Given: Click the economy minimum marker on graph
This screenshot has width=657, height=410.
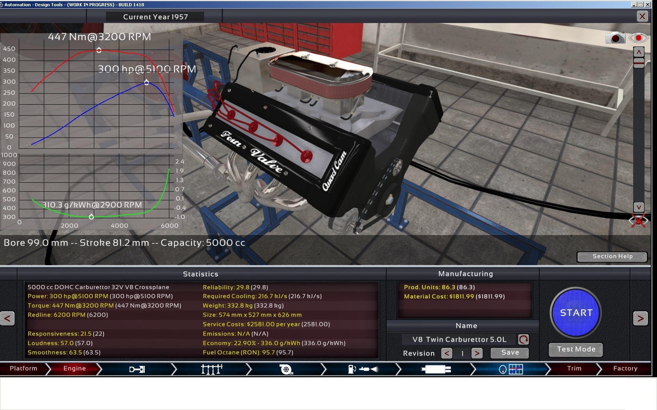Looking at the screenshot, I should [x=92, y=217].
